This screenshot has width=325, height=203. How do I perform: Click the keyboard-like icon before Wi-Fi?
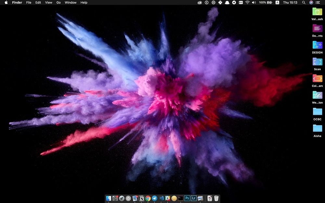coord(241,3)
